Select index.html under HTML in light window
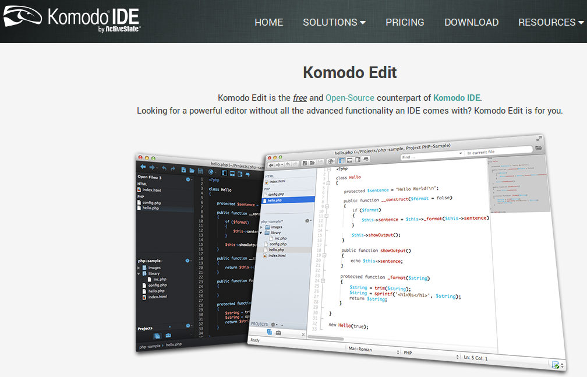The width and height of the screenshot is (587, 377). (275, 182)
